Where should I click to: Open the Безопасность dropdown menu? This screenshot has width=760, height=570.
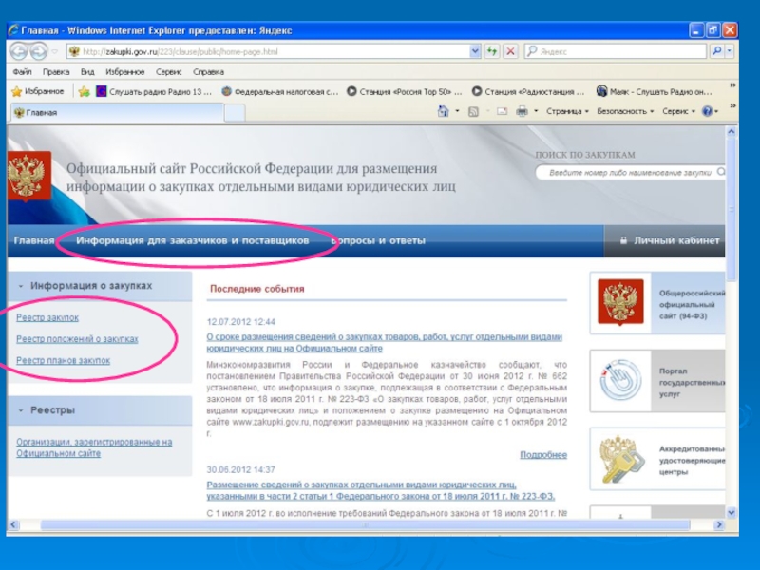[625, 111]
